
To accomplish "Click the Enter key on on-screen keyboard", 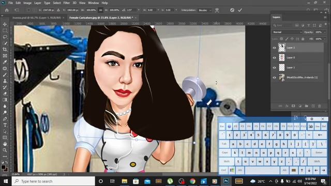I will 319,152.
